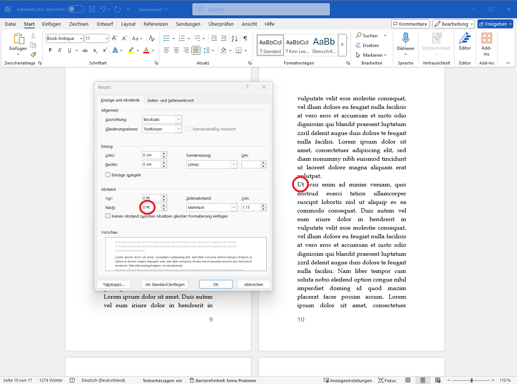
Task: Copy selection icon in Zwischenablage
Action: click(33, 45)
